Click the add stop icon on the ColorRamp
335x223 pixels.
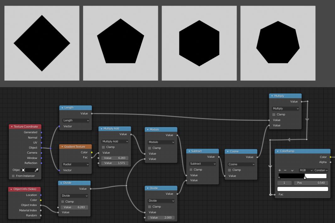click(x=280, y=170)
